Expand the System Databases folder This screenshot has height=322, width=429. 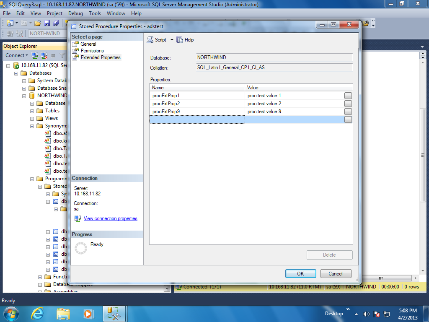pyautogui.click(x=24, y=81)
